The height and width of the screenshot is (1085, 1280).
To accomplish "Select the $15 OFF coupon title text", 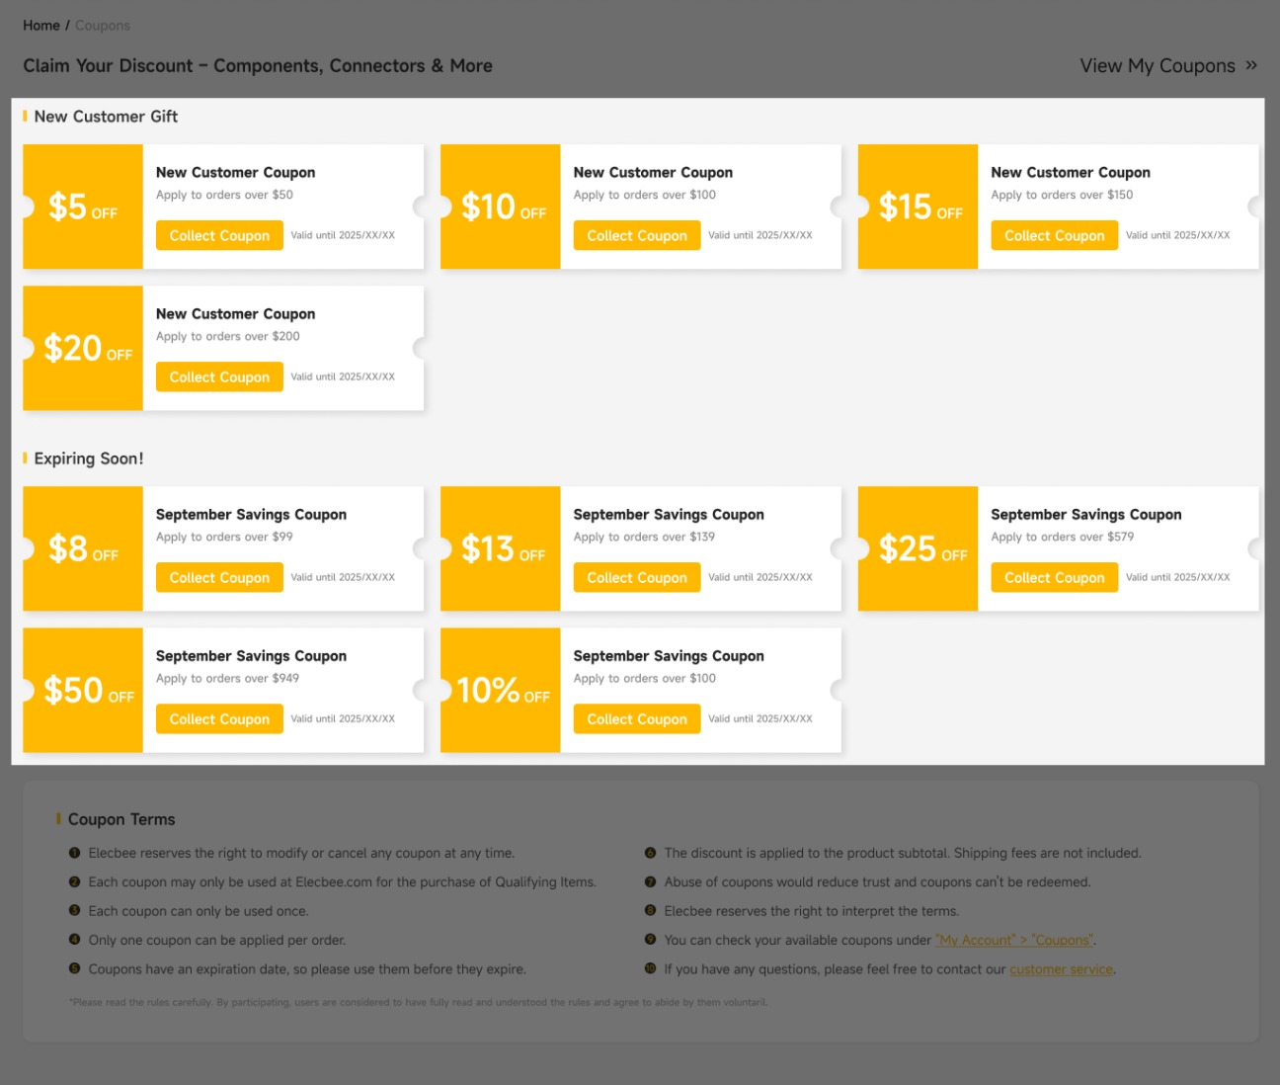I will coord(1071,172).
